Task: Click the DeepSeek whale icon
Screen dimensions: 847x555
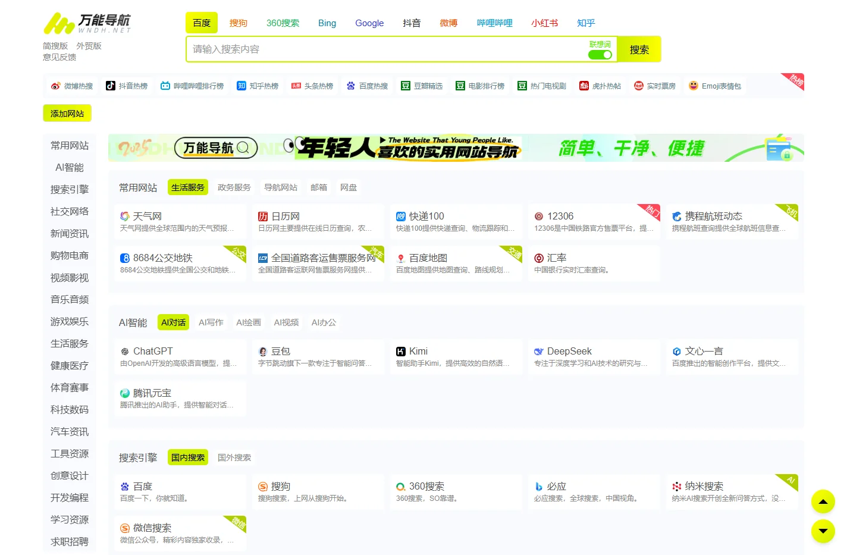Action: 539,352
